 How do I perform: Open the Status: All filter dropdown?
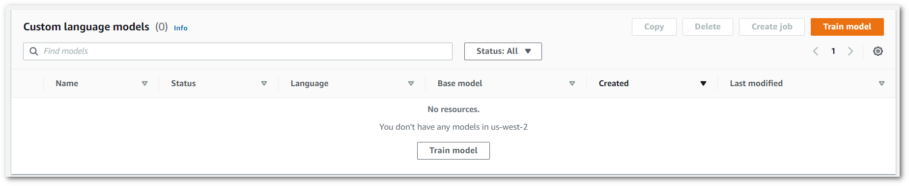(503, 51)
